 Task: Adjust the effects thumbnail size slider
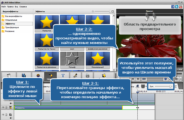pyautogui.click(x=110, y=11)
